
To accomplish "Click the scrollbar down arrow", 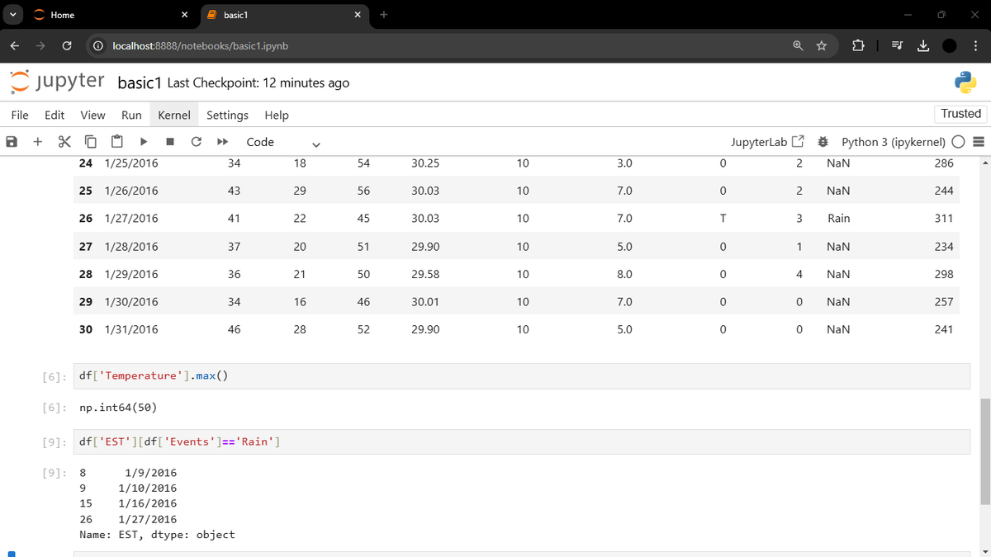I will tap(984, 551).
